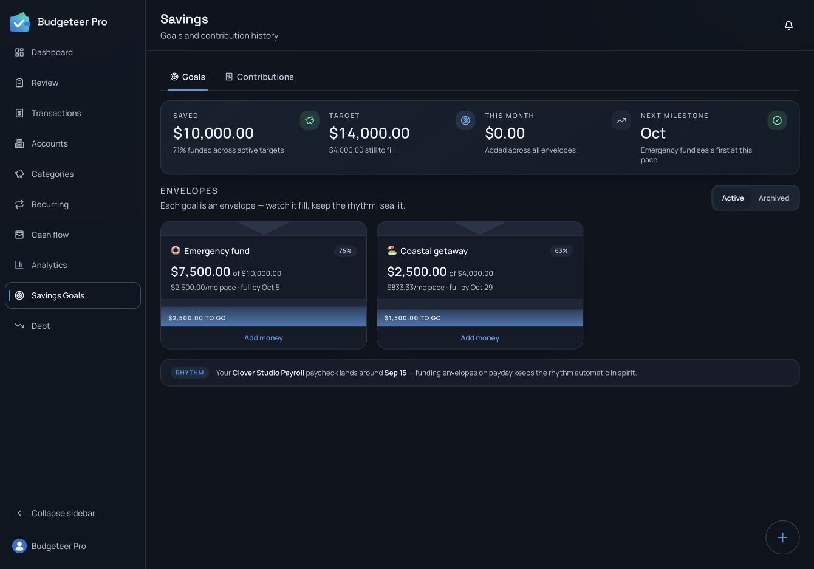Screen dimensions: 814x569
Task: Switch to Archived envelopes
Action: 774,198
